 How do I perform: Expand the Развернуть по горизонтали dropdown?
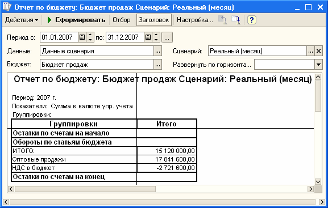[x=318, y=65]
